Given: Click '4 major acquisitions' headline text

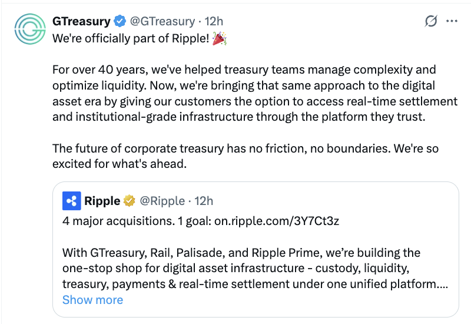Looking at the screenshot, I should [118, 221].
